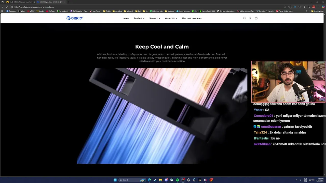This screenshot has height=183, width=326.
Task: Open Microsoft Edge from the taskbar
Action: pos(149,180)
